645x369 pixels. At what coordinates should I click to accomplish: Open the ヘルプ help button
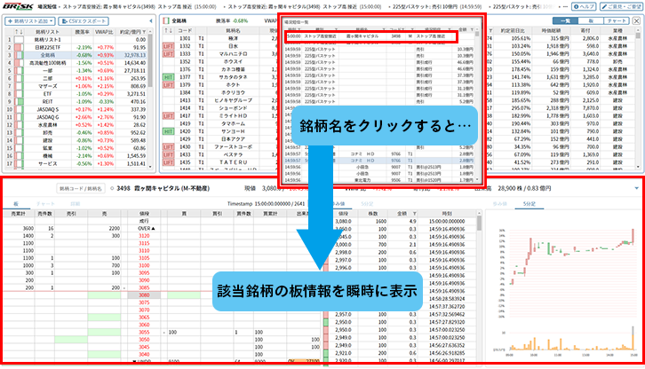point(584,6)
